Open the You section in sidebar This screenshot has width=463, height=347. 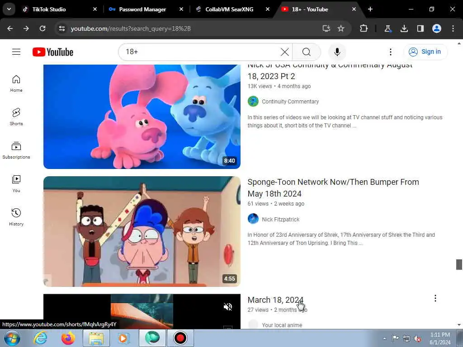point(16,183)
